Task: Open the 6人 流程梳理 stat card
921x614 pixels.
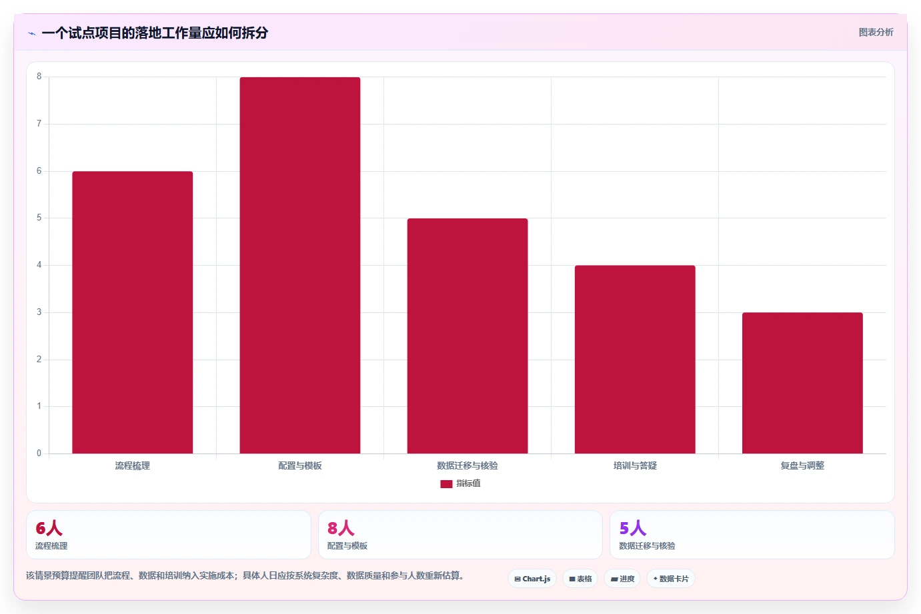Action: click(169, 535)
